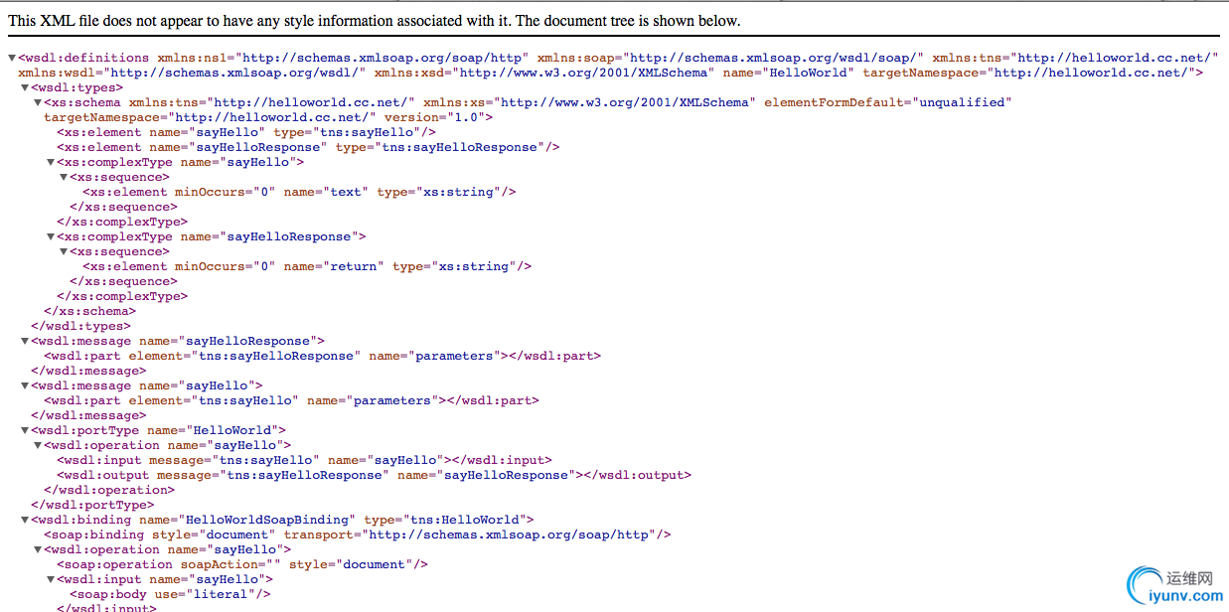Click the closing </wsdl:operation> tag
Screen dimensions: 1229x612
click(109, 490)
